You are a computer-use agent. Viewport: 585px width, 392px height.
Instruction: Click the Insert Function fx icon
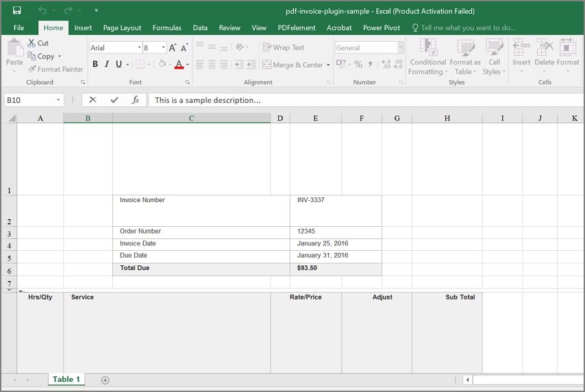tap(136, 100)
